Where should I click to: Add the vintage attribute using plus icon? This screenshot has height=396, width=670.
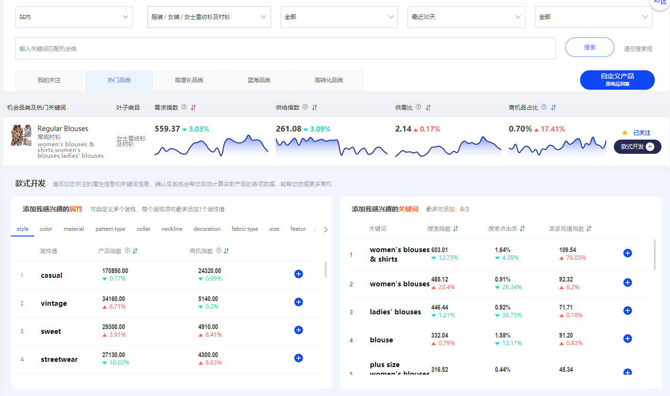299,302
